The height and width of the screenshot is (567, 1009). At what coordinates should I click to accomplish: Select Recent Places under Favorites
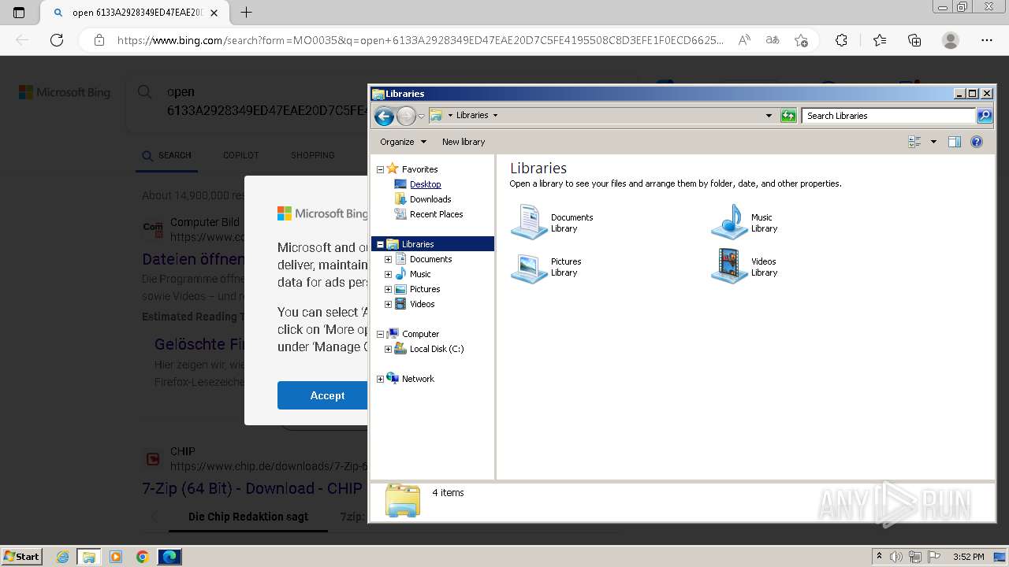(436, 214)
